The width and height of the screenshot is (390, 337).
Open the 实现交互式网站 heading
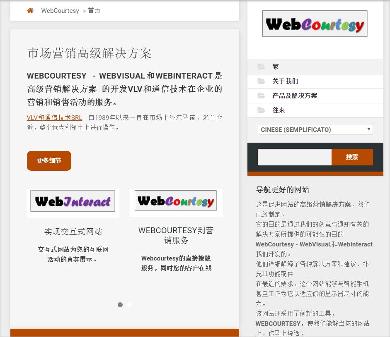pyautogui.click(x=73, y=232)
